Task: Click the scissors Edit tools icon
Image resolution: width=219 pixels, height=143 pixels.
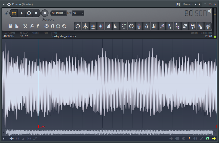Action: pyautogui.click(x=25, y=26)
